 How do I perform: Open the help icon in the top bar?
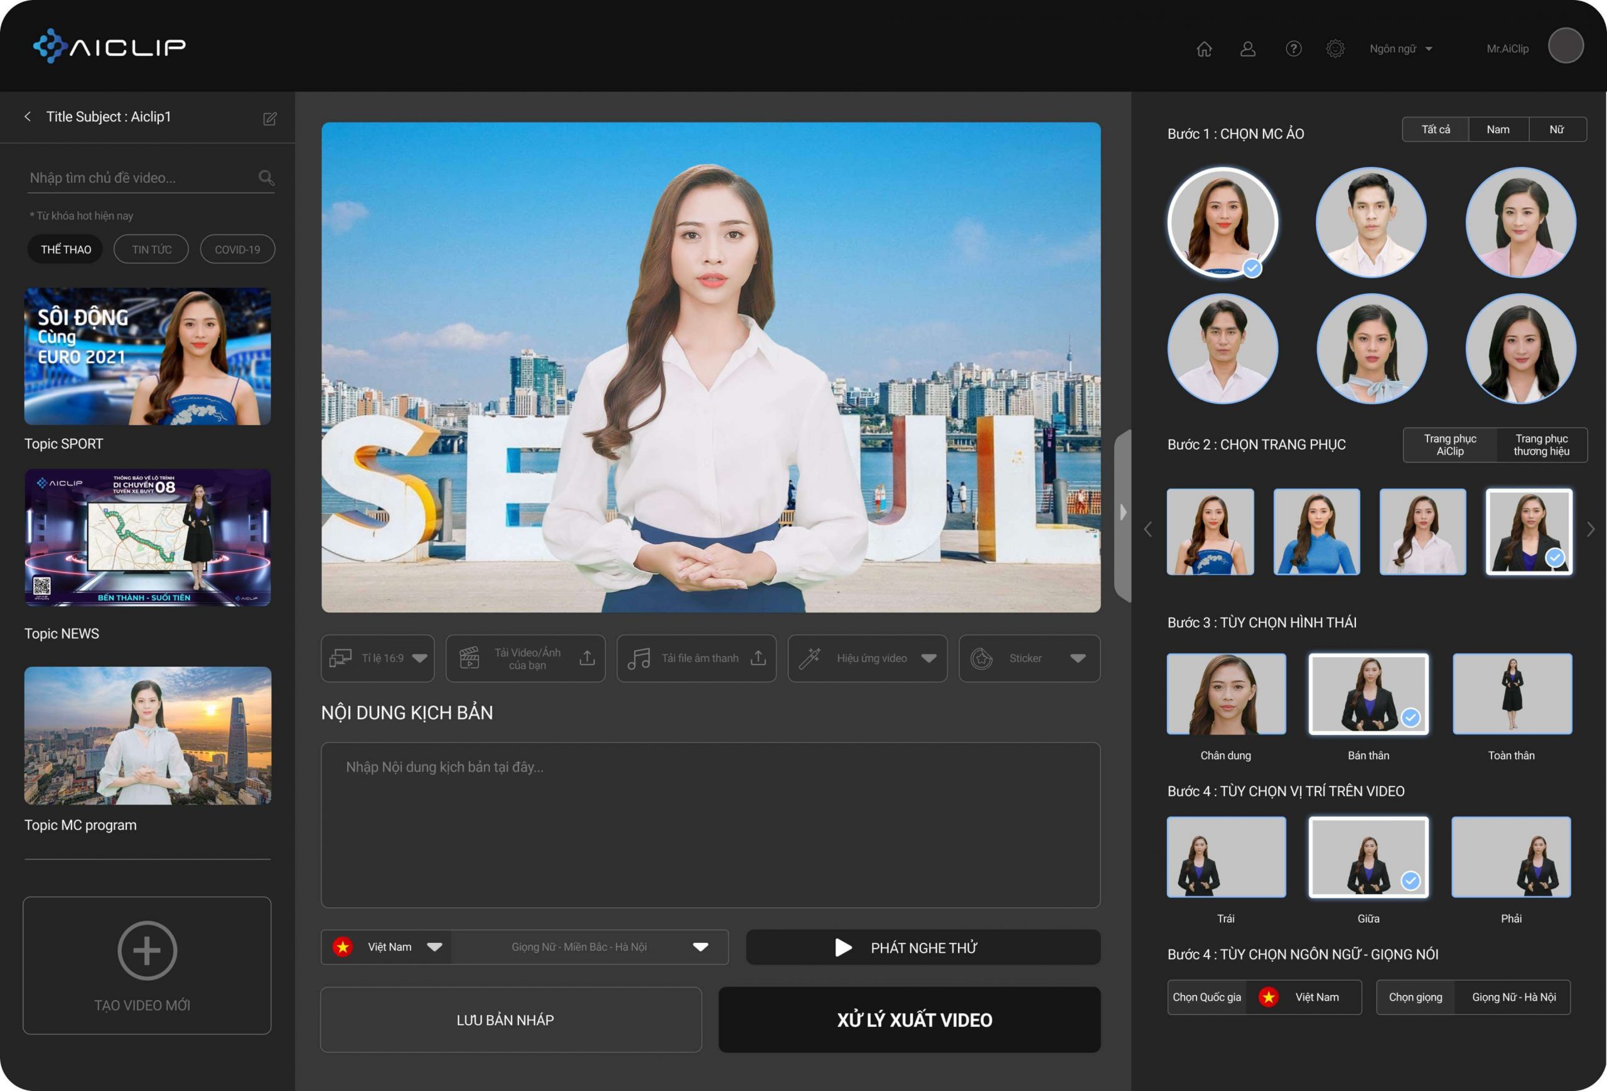[1293, 48]
